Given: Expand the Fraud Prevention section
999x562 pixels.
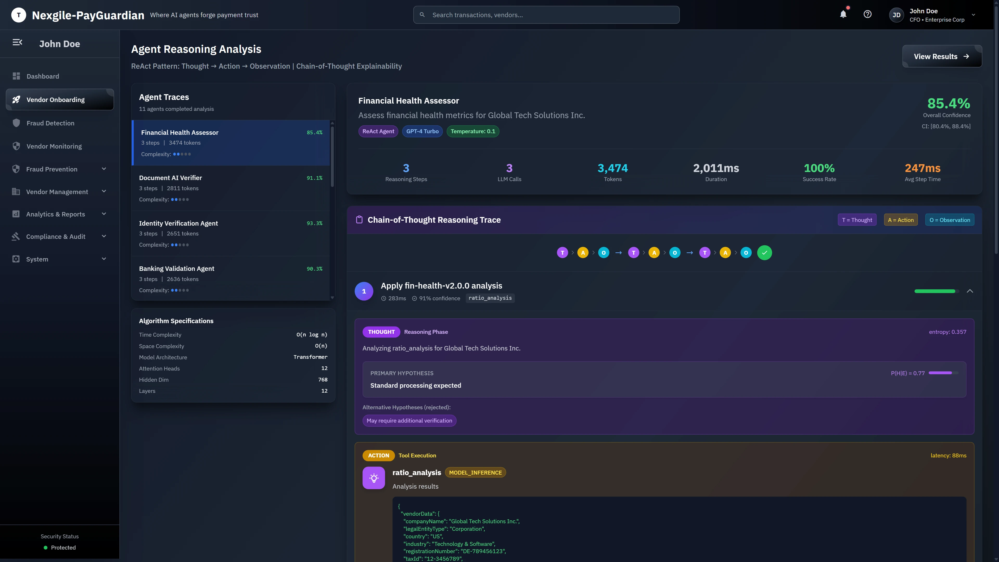Looking at the screenshot, I should coord(104,169).
